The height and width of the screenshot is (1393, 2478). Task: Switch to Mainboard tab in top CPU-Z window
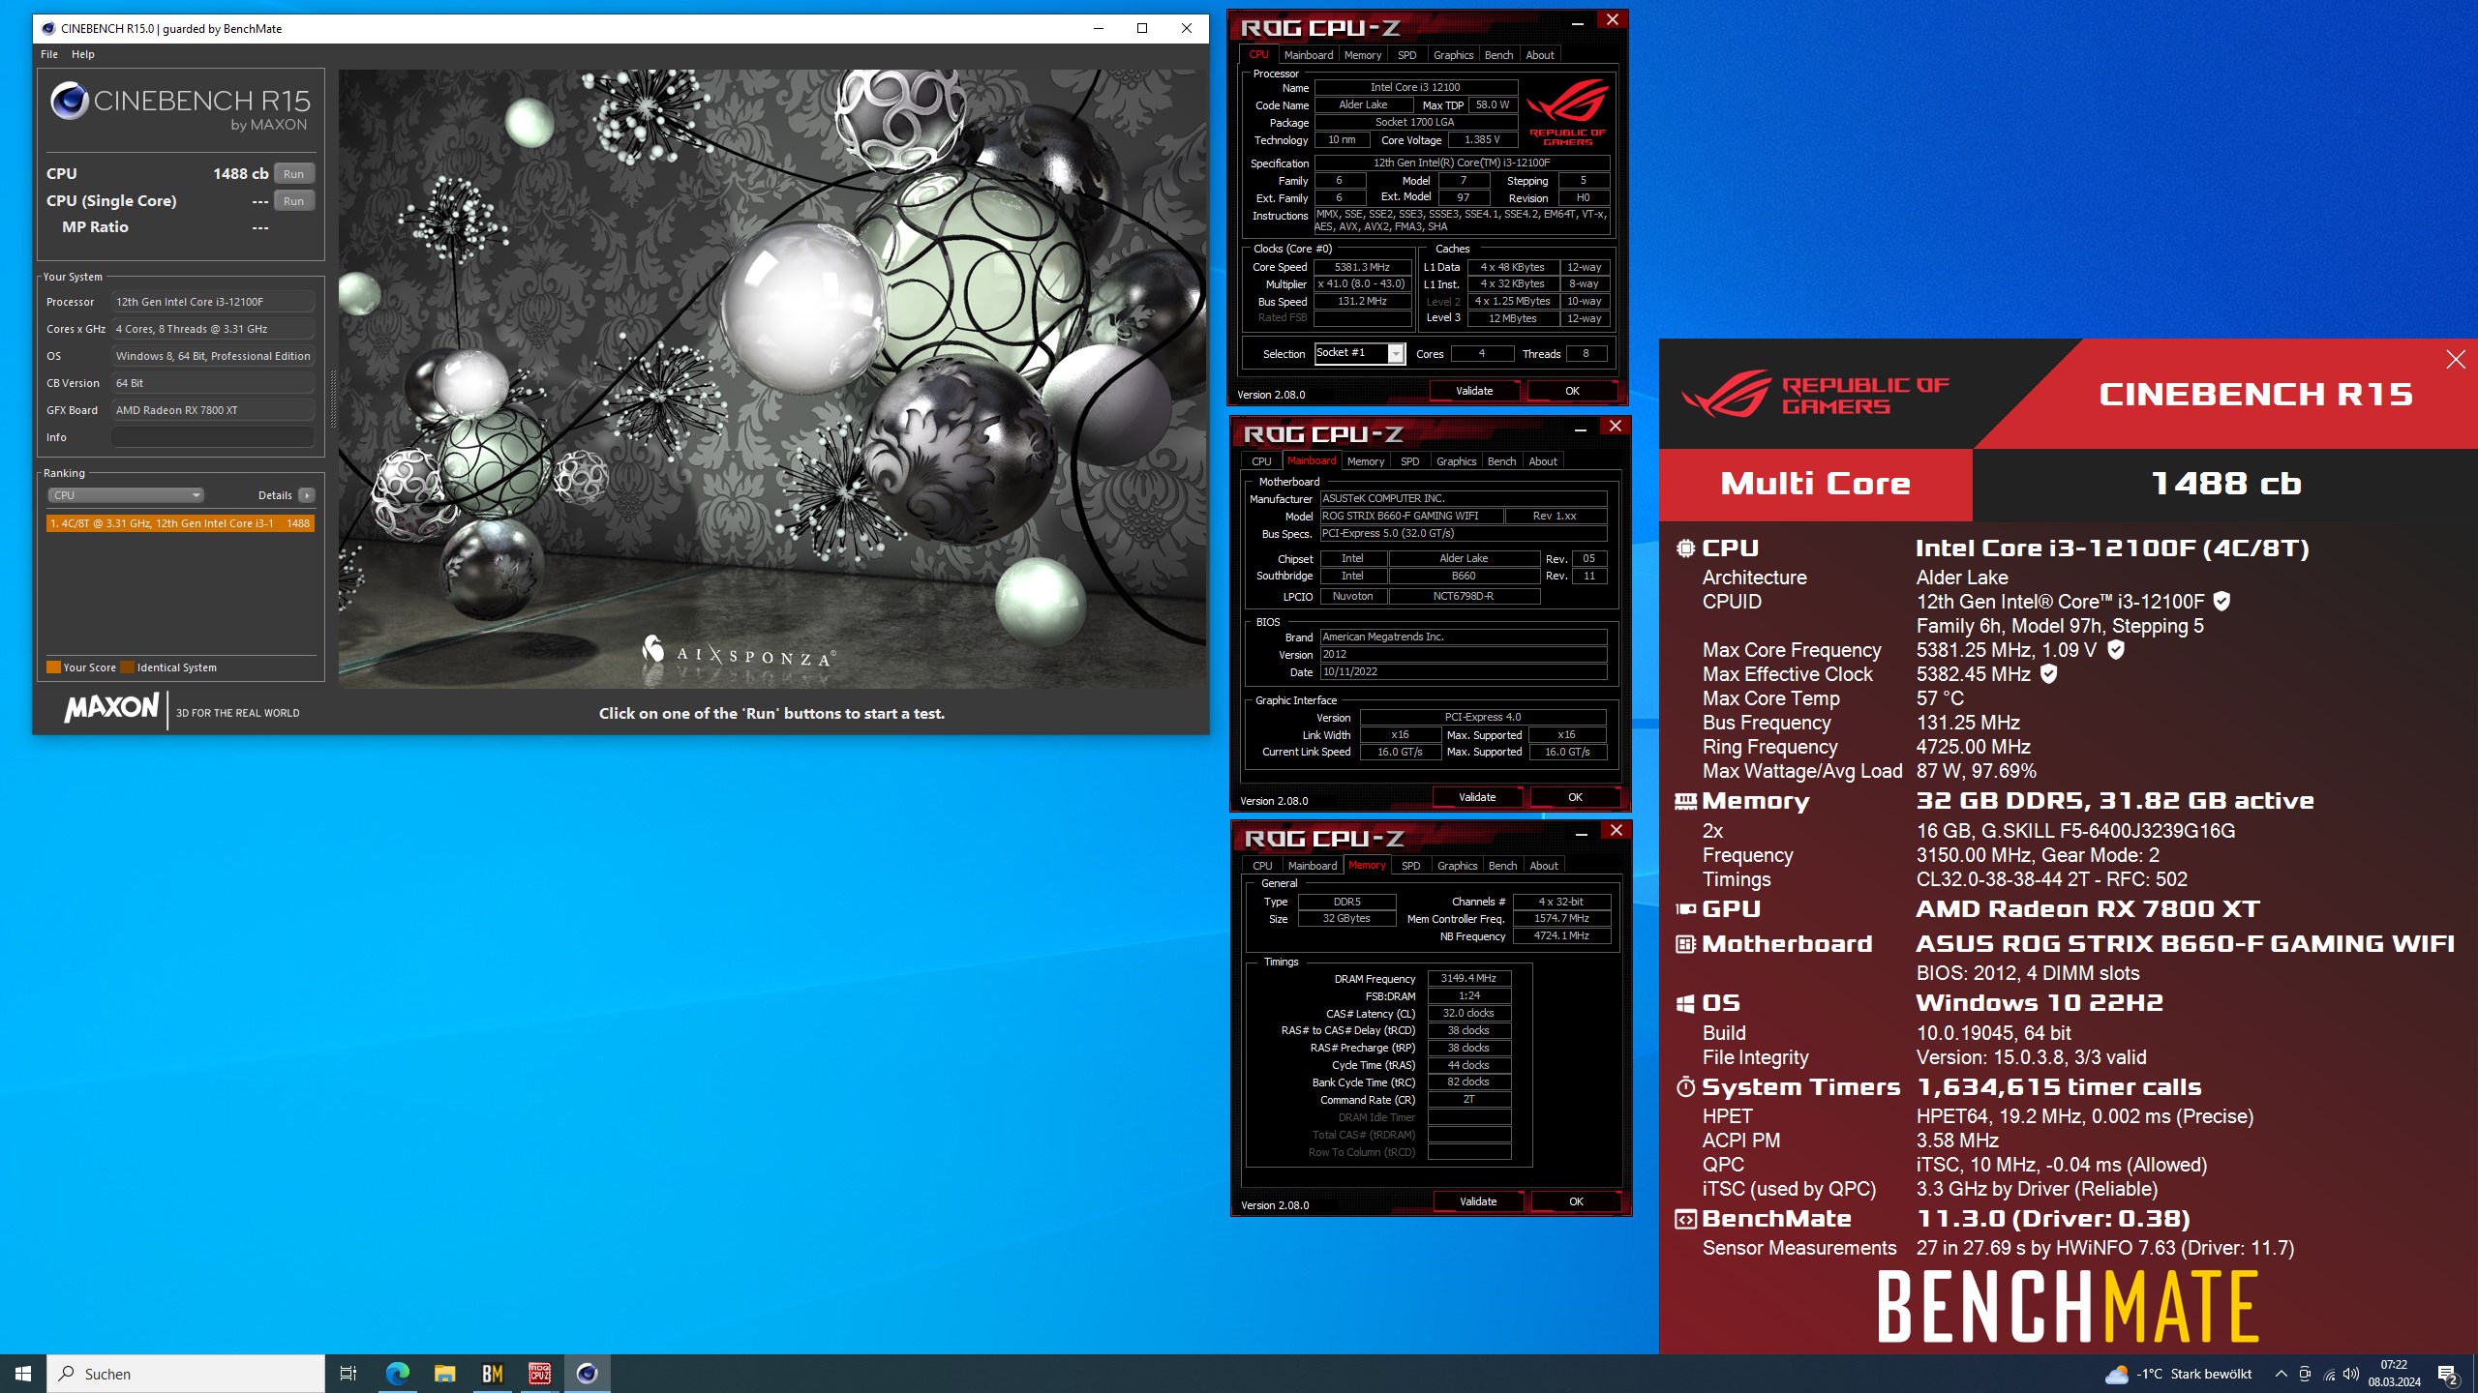(1309, 55)
